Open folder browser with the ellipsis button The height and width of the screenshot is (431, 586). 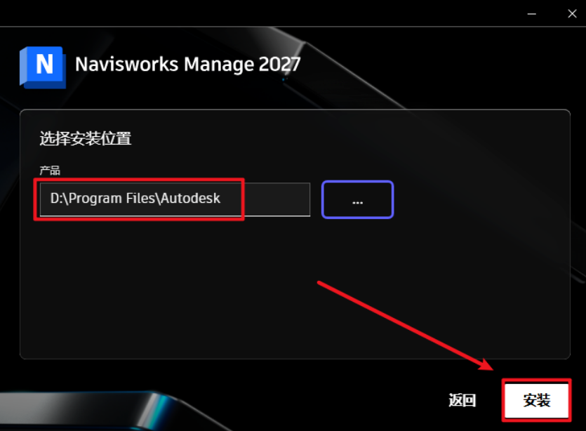pos(357,199)
